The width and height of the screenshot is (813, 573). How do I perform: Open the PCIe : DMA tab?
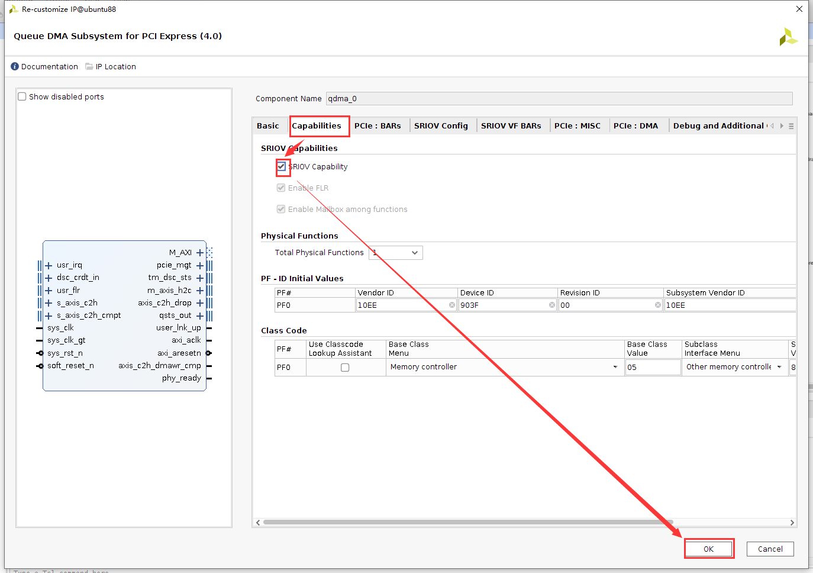click(635, 125)
